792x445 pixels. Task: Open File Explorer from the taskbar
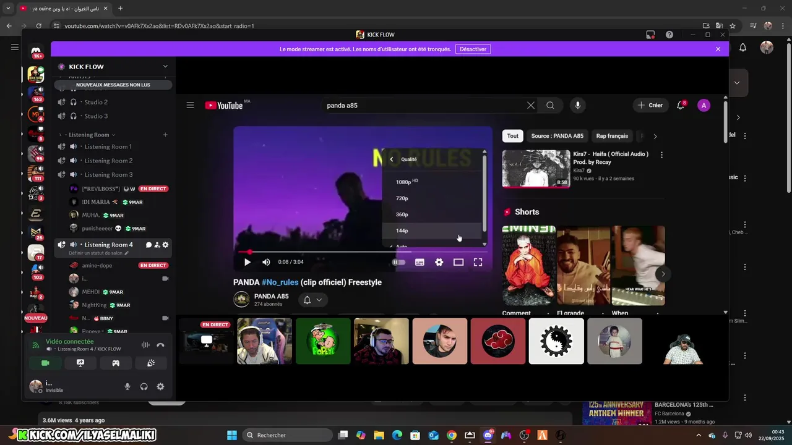click(379, 435)
